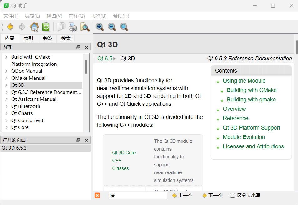Go back with the yellow left arrow
298x205 pixels.
pyautogui.click(x=10, y=27)
